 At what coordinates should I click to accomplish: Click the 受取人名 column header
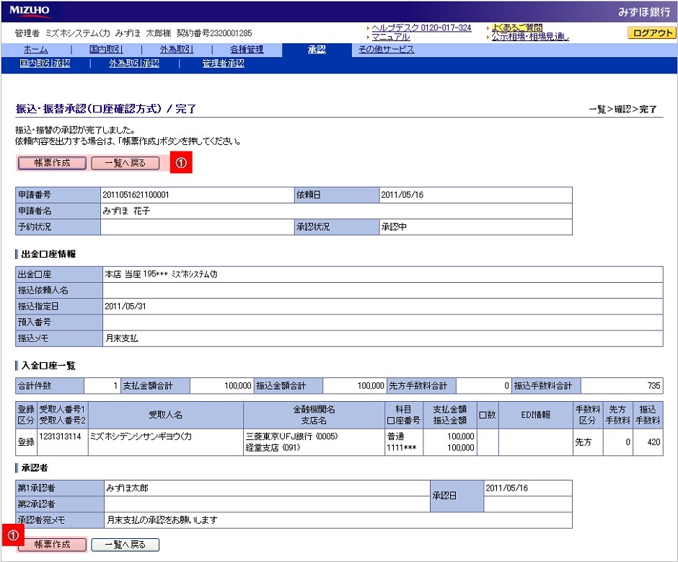166,415
